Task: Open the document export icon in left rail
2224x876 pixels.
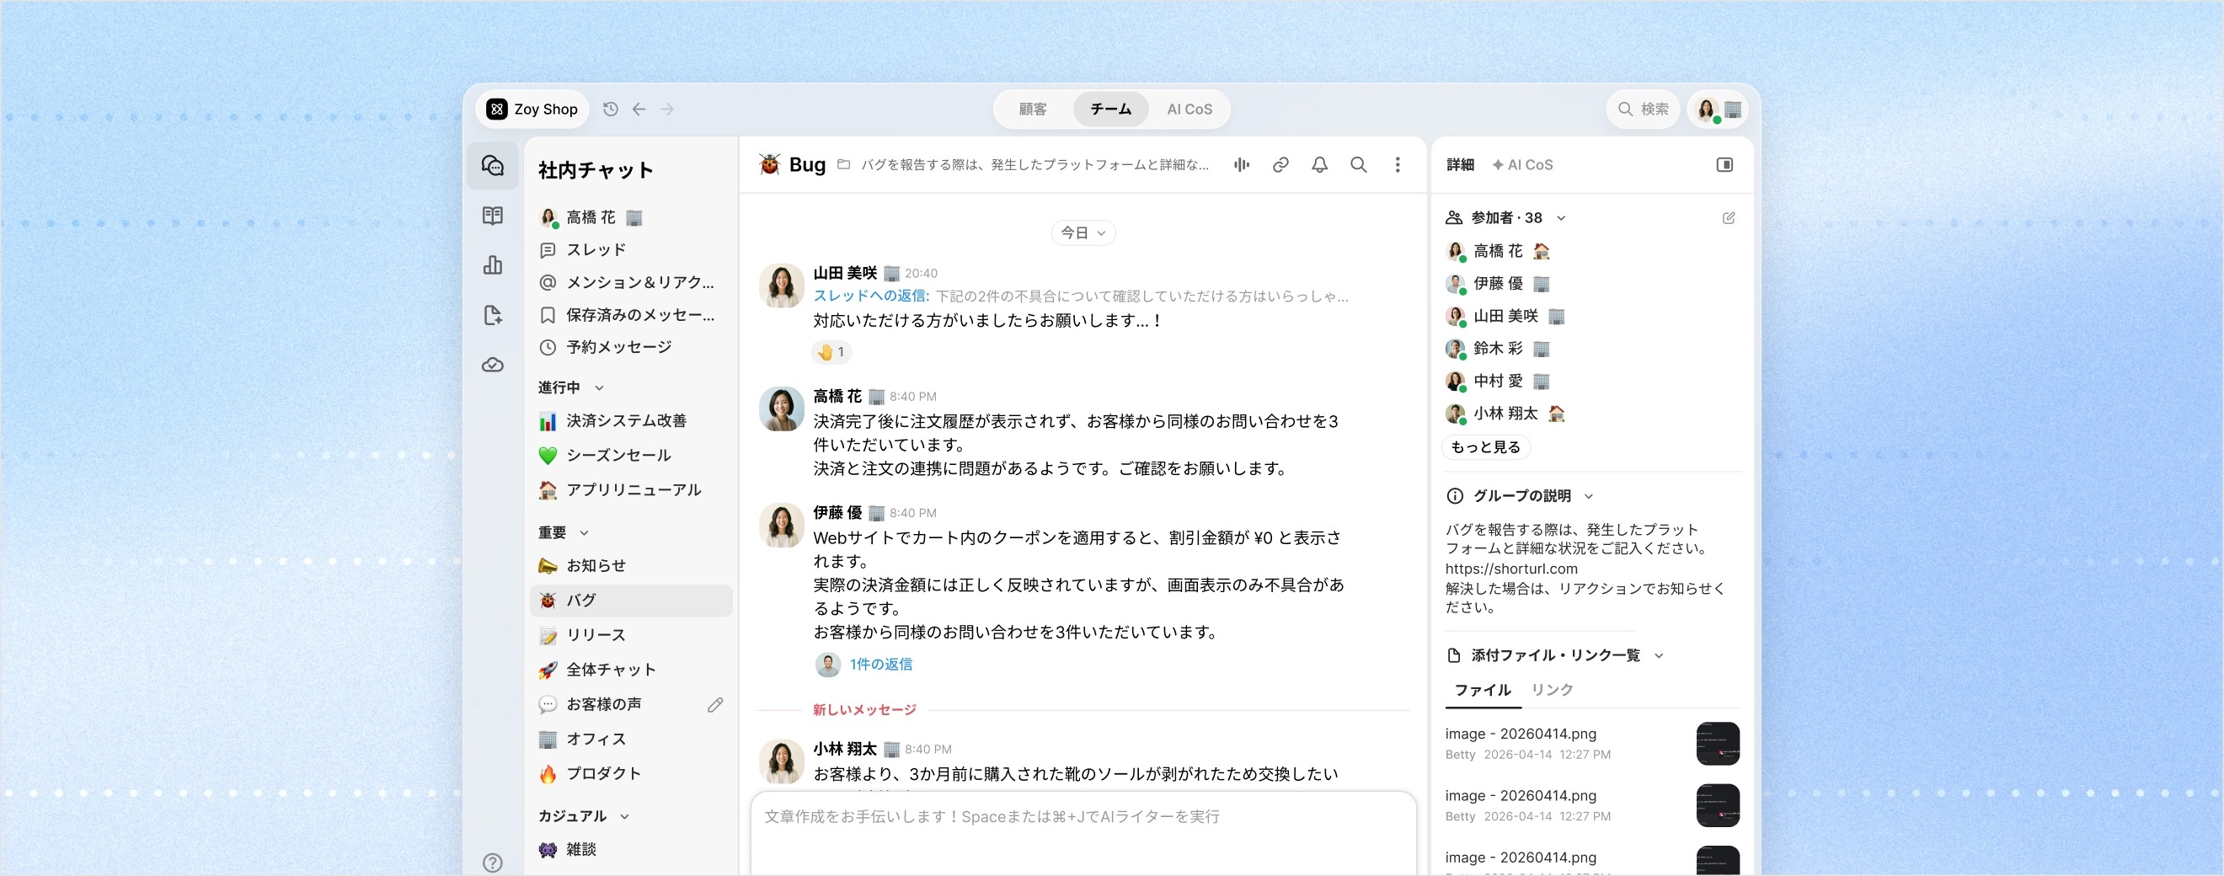Action: click(493, 315)
